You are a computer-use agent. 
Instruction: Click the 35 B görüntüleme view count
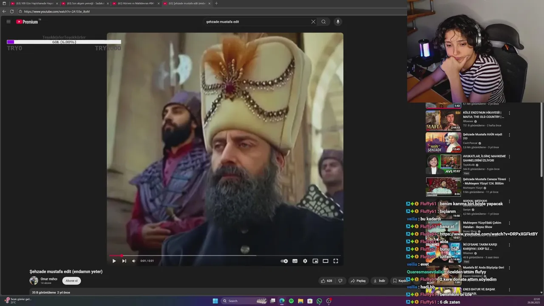[44, 292]
